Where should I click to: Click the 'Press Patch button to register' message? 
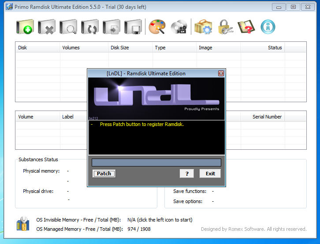(x=142, y=124)
